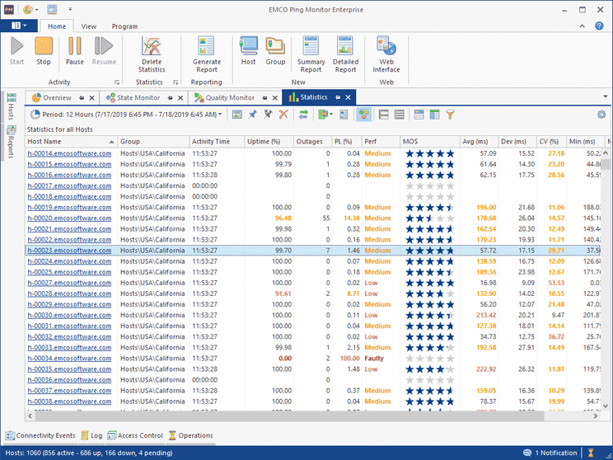Click the filter funnel icon in the toolbar

(x=450, y=115)
